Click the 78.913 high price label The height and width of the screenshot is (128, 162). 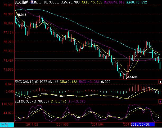pyautogui.click(x=21, y=15)
